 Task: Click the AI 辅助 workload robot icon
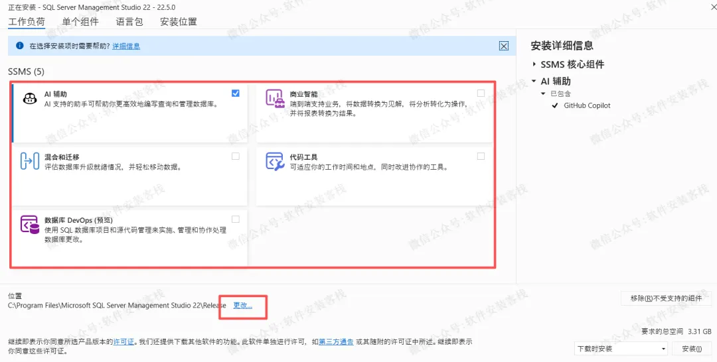click(x=30, y=98)
